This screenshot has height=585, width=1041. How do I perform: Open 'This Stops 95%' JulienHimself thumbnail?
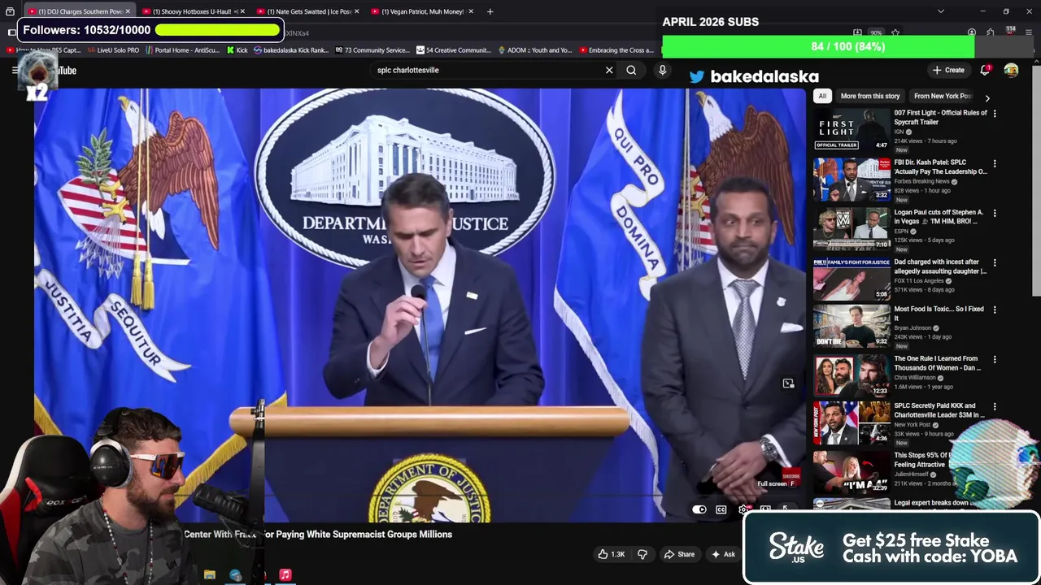pyautogui.click(x=852, y=471)
